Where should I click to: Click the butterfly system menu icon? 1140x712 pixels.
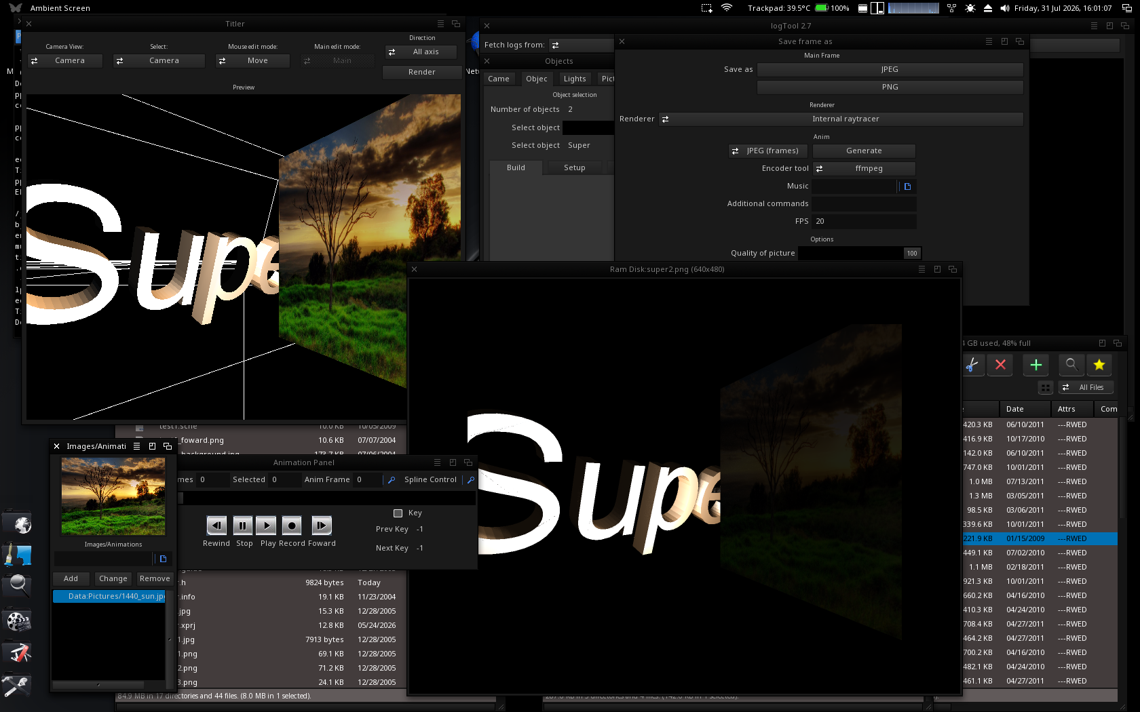point(16,8)
